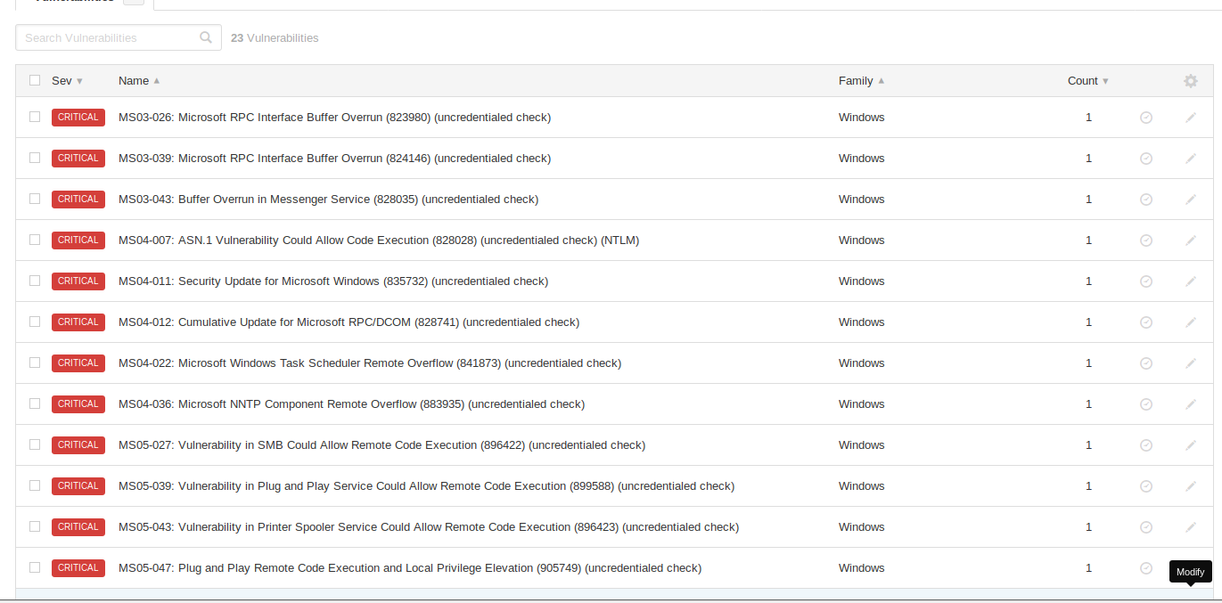
Task: Open MS03-043 Buffer Overrun in Messenger Service
Action: pos(328,200)
